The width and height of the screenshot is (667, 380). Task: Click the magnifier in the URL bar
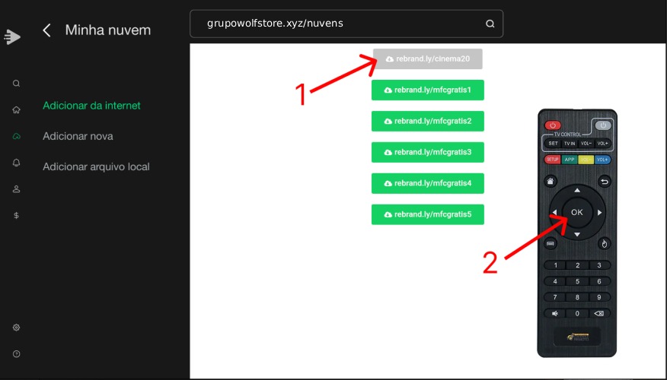pos(490,24)
